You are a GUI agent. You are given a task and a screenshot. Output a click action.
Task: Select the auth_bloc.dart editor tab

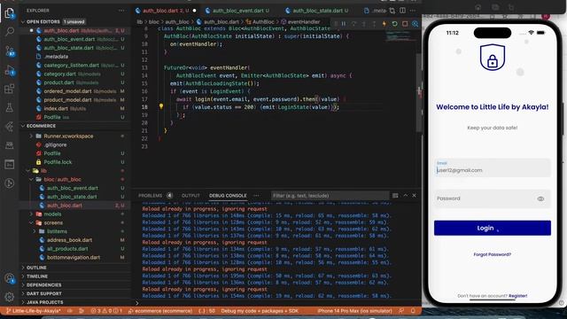(x=166, y=11)
